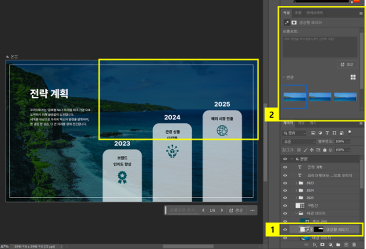
Task: Create new fill or adjustment layer
Action: coord(330,245)
